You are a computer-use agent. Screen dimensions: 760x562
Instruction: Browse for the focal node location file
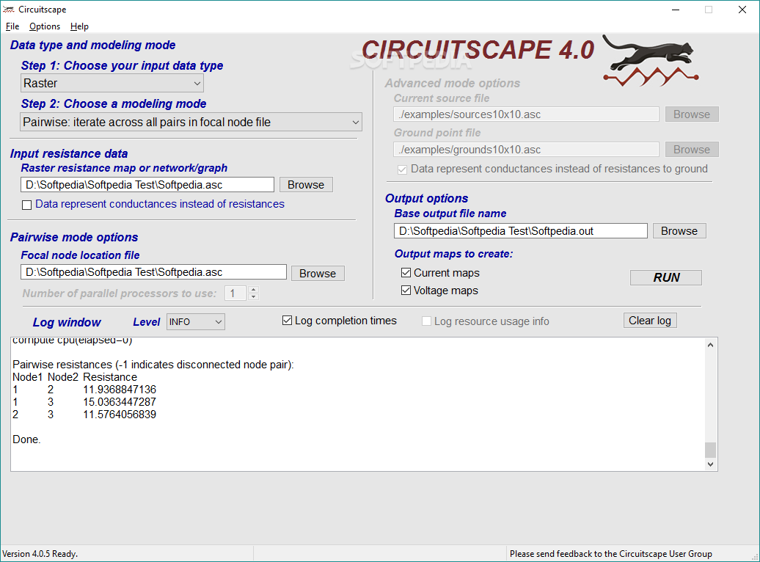click(318, 274)
